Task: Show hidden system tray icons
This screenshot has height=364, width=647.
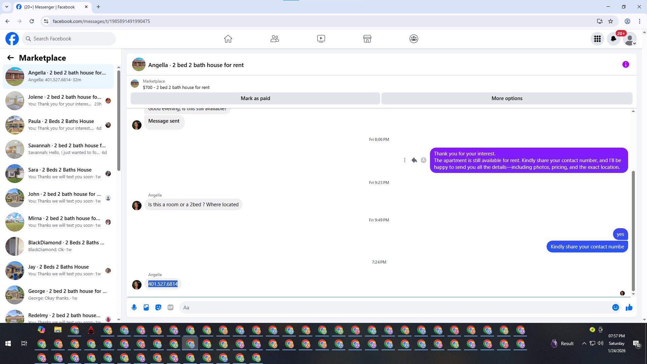Action: pyautogui.click(x=584, y=343)
